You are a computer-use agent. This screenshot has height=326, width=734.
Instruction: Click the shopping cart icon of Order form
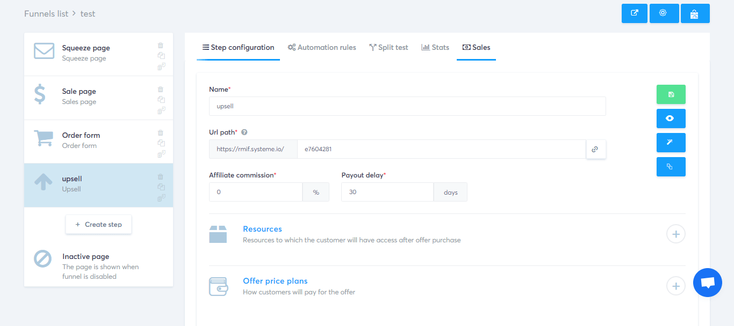[43, 138]
